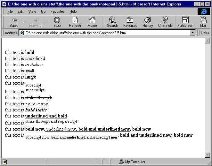
Task: Click the page icon in address bar
Action: 22,33
